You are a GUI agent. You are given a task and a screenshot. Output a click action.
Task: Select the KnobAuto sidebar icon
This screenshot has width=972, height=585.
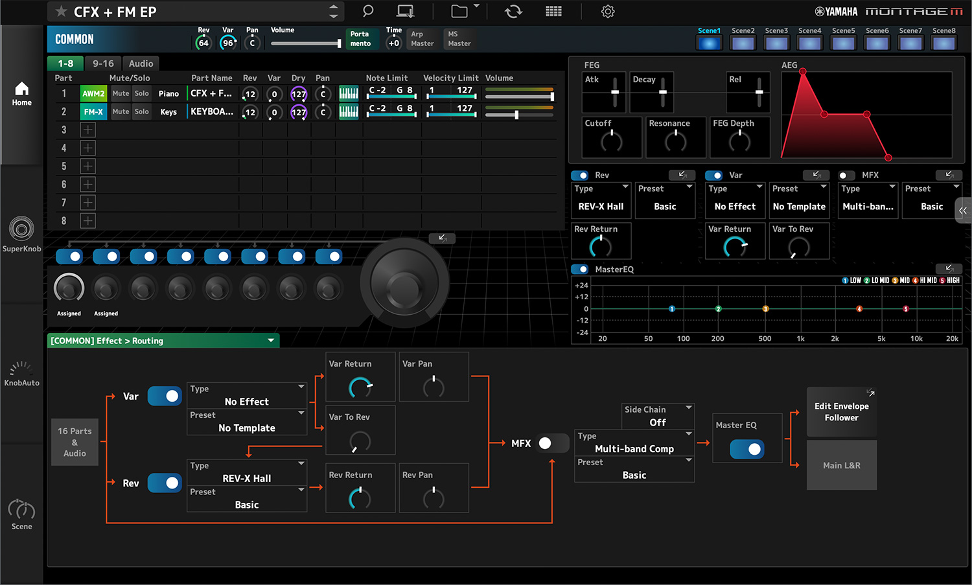click(x=21, y=374)
